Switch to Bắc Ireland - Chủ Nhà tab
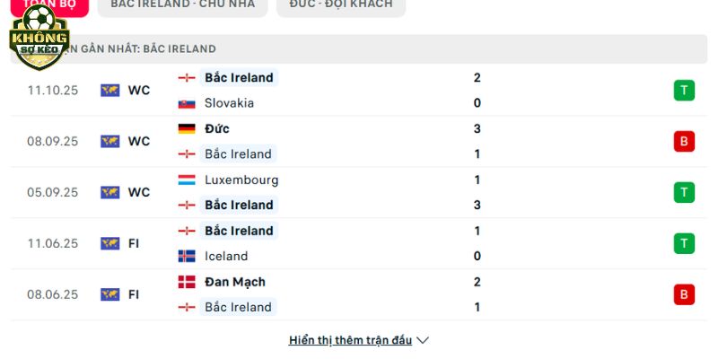 (x=183, y=4)
